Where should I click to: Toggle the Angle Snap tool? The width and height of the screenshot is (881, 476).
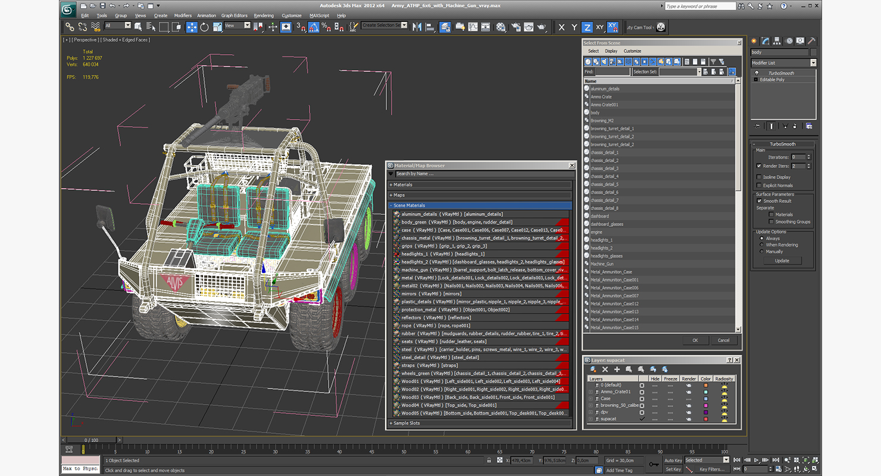tap(313, 27)
